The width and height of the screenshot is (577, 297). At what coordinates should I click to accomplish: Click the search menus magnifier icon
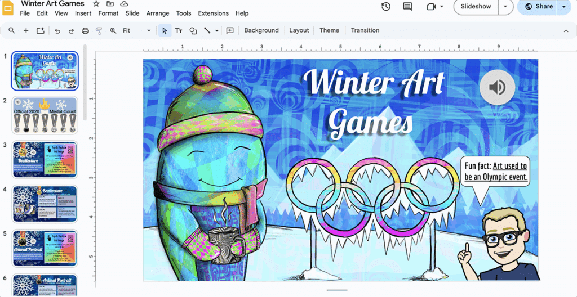coord(12,30)
